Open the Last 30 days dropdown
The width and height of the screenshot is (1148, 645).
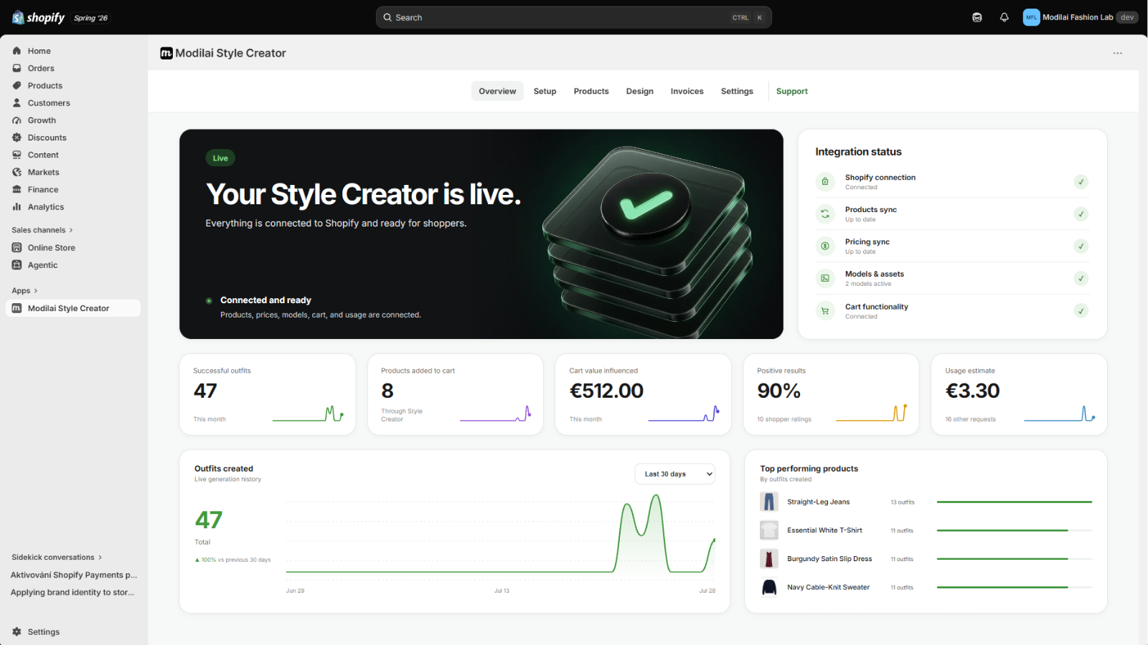pos(675,474)
